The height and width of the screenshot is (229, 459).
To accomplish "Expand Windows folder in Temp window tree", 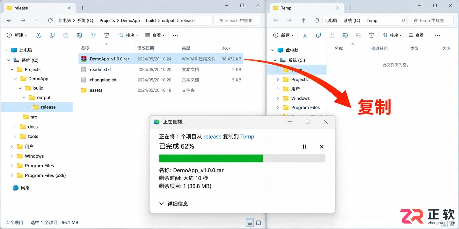I will coord(278,98).
